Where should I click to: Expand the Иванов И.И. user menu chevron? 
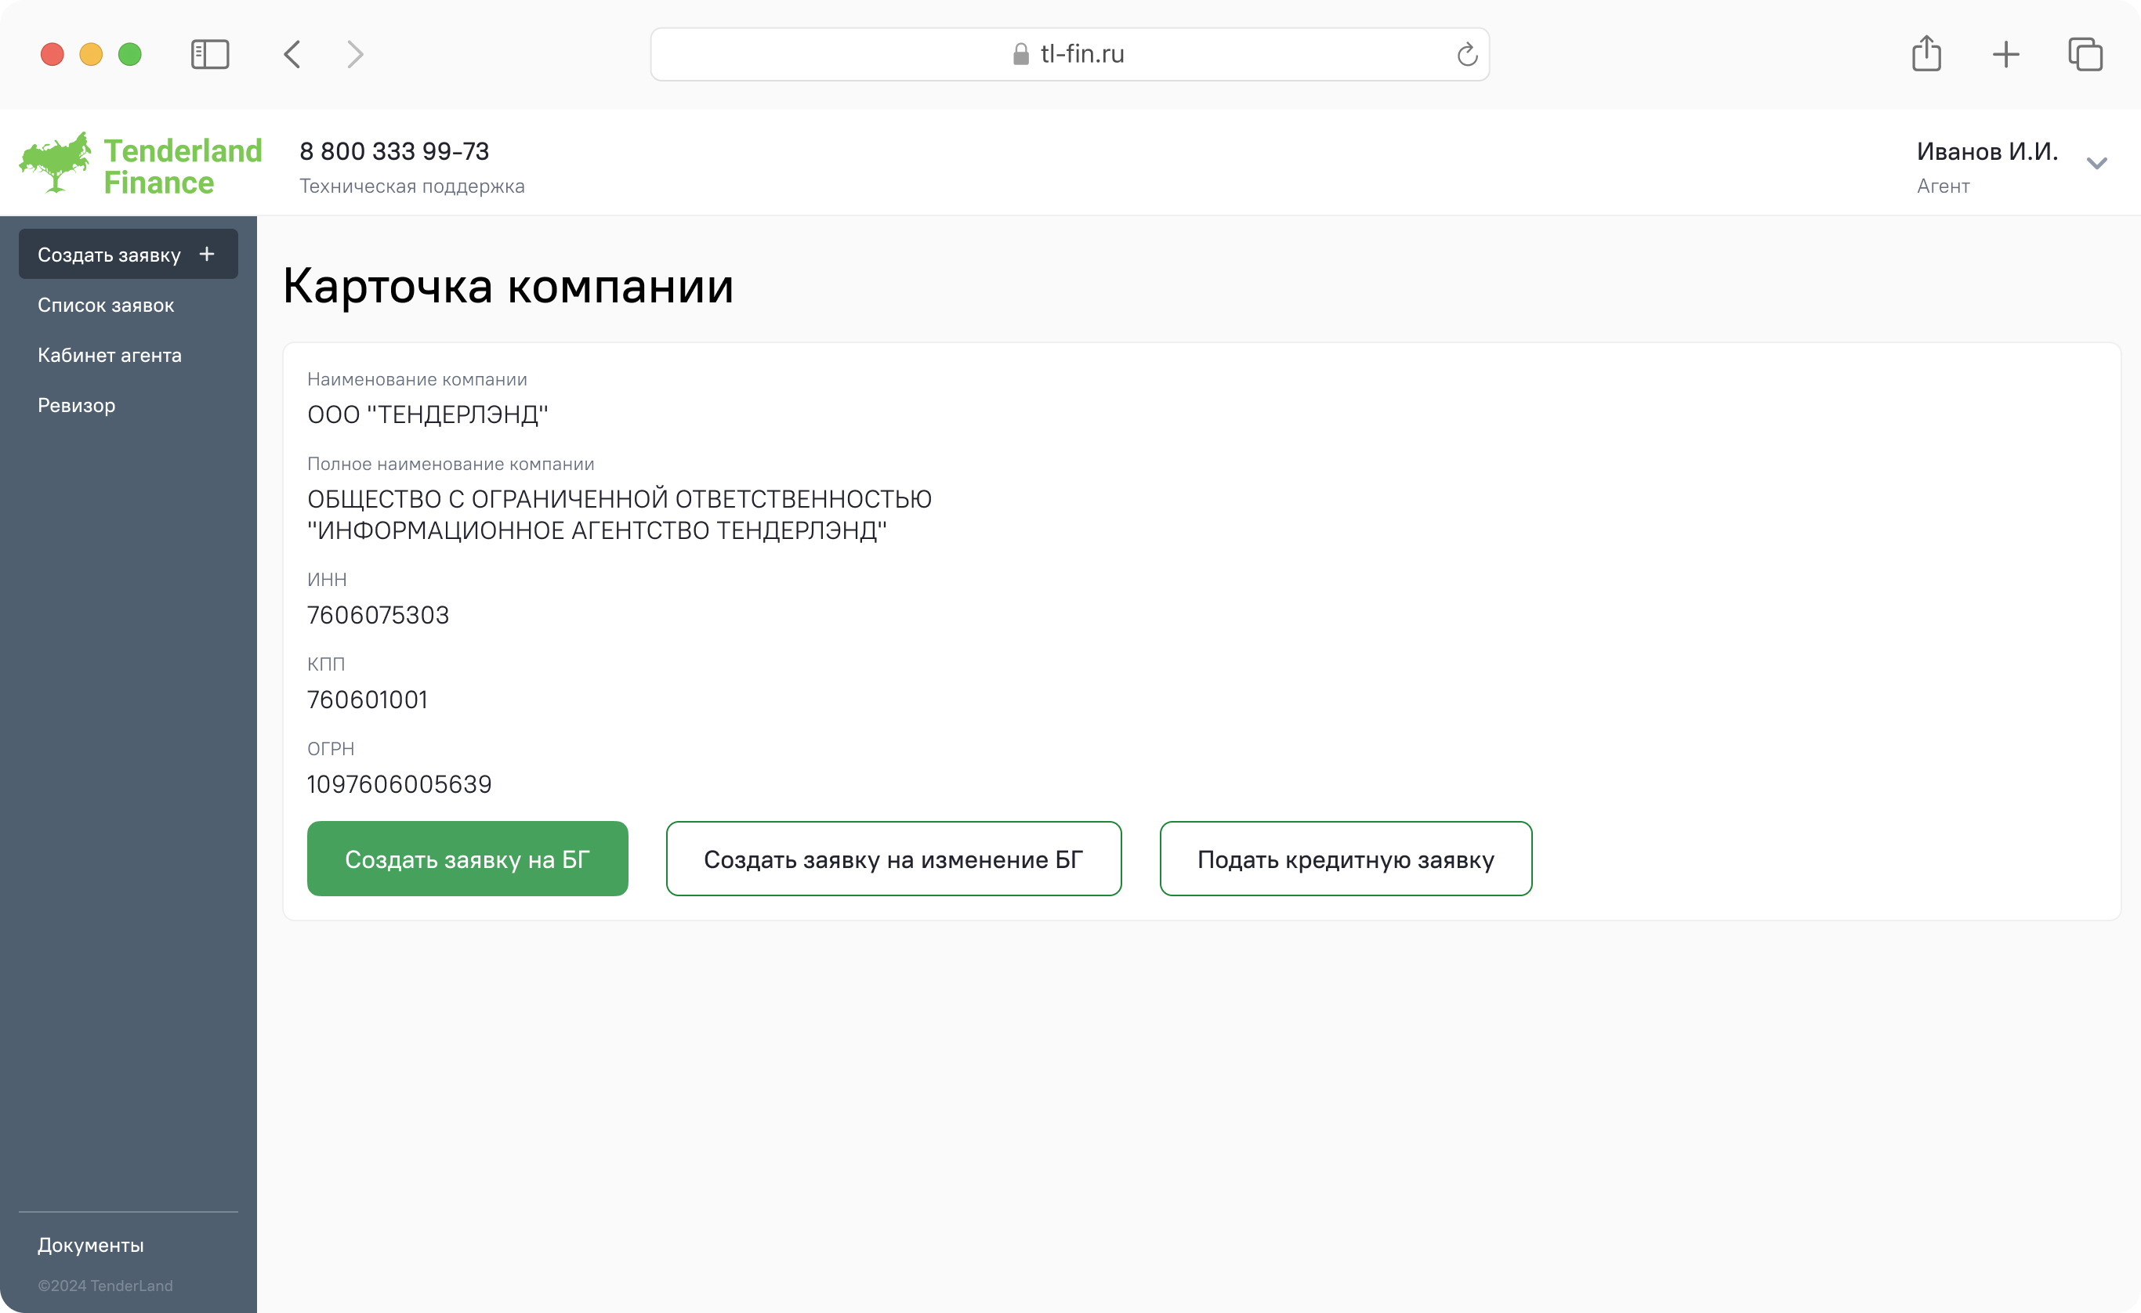click(x=2096, y=165)
